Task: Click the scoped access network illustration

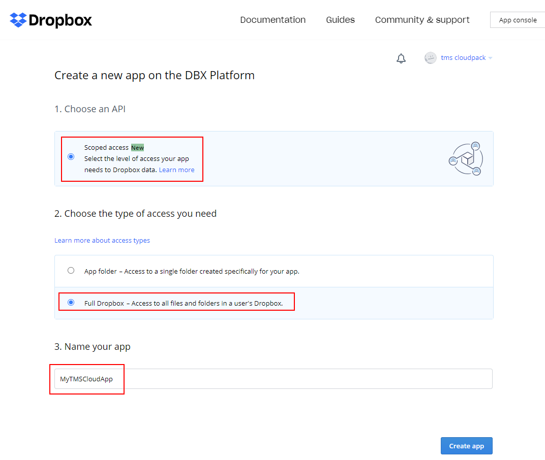Action: pos(465,158)
